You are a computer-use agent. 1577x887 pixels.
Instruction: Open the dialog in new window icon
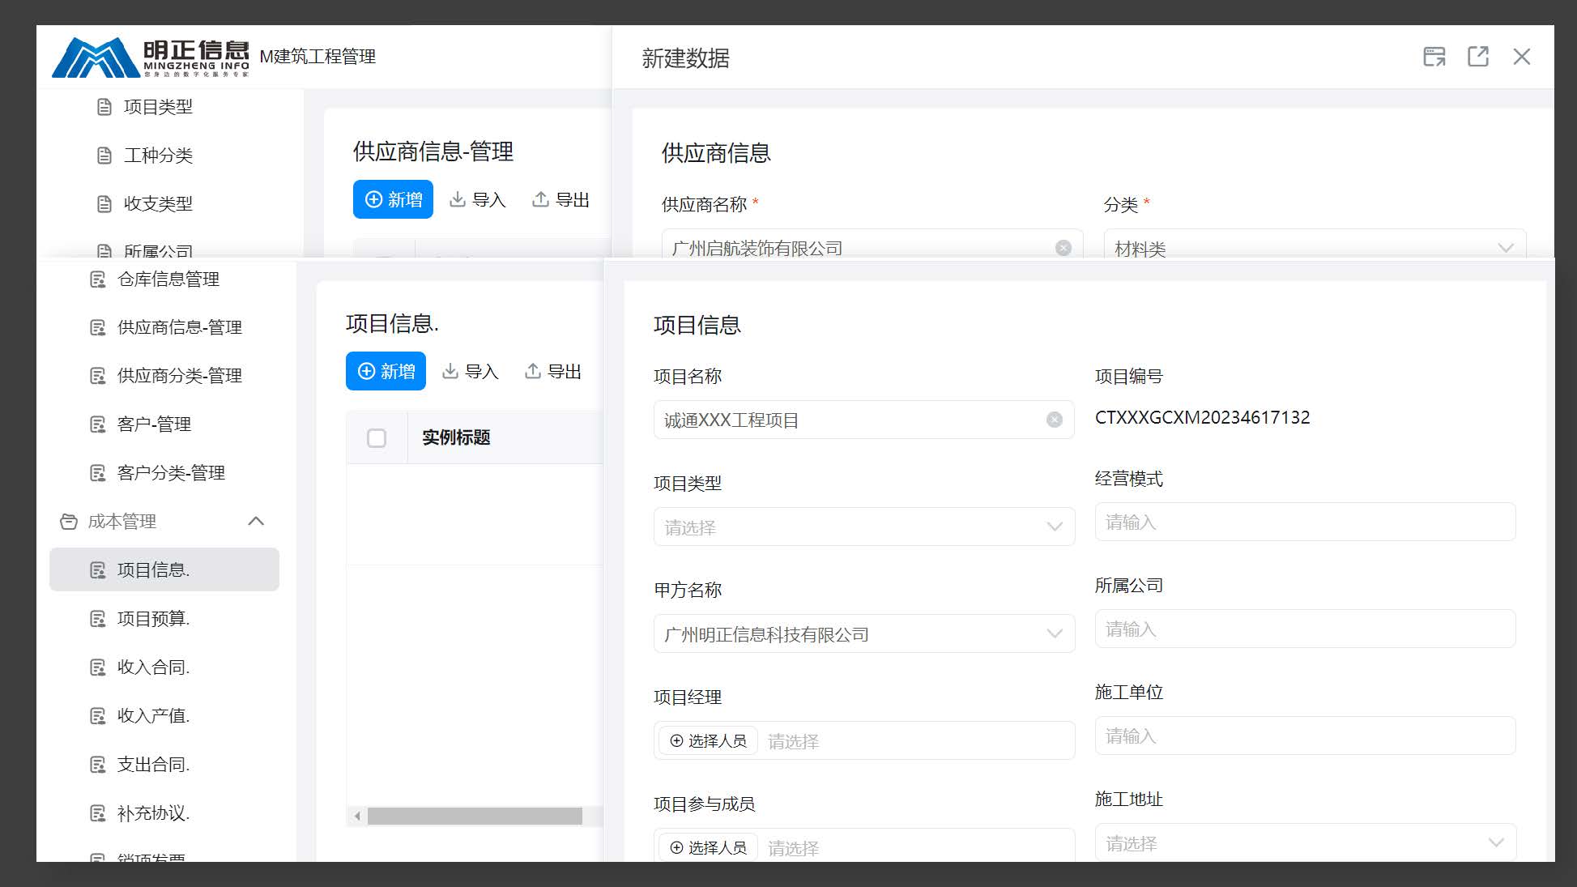coord(1434,56)
